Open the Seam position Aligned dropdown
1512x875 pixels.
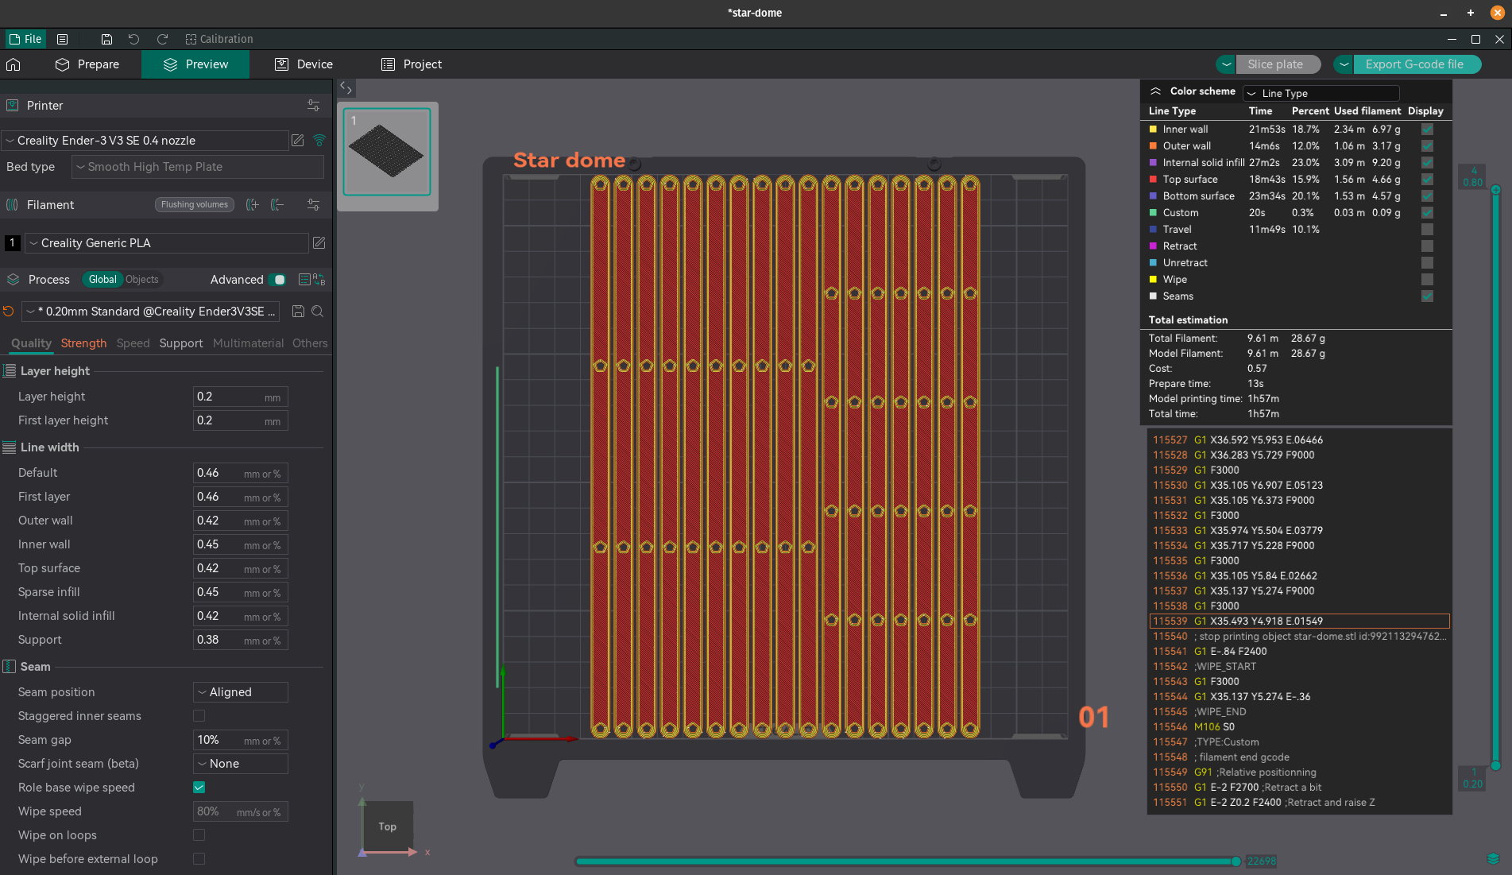click(x=241, y=692)
